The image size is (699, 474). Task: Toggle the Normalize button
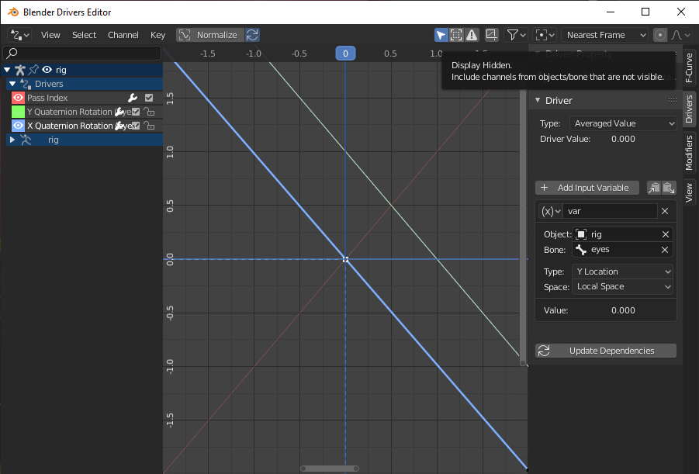210,35
